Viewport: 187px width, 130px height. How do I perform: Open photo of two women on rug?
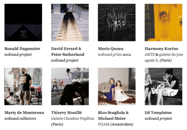(x=117, y=86)
